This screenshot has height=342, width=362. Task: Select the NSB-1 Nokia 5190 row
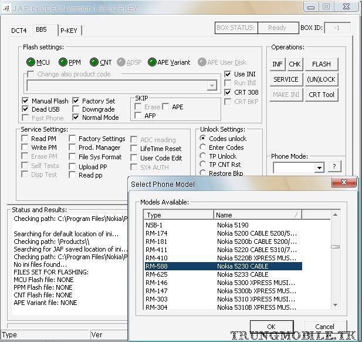(224, 225)
